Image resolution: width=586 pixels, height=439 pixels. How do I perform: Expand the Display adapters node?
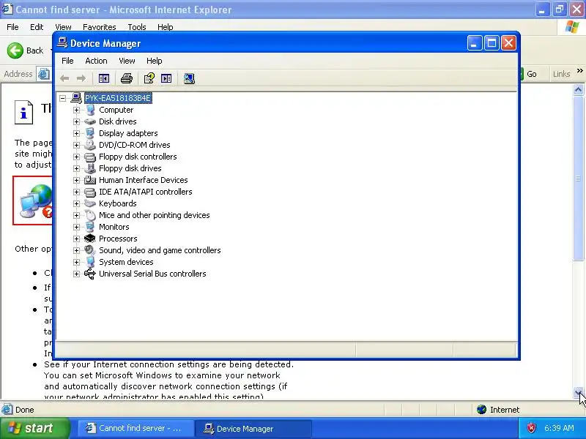click(76, 133)
